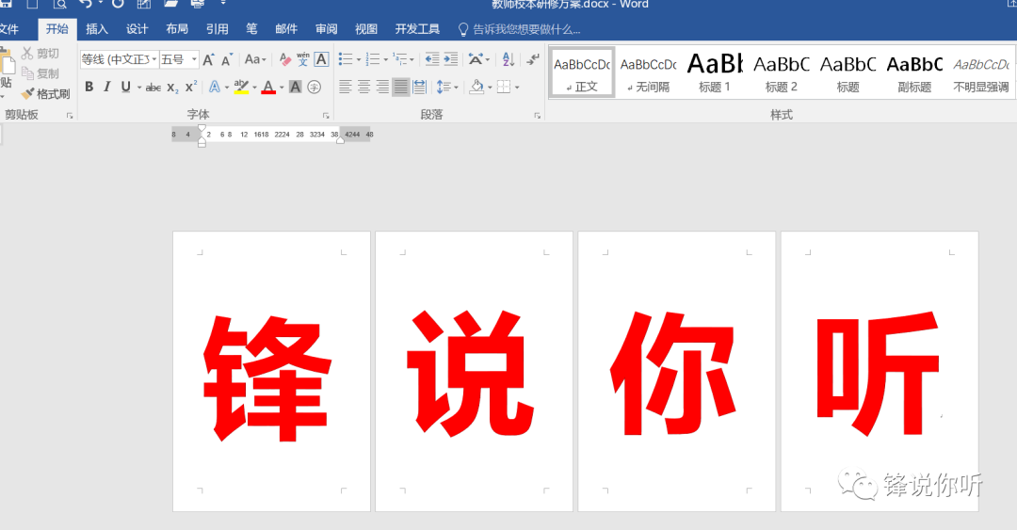Image resolution: width=1017 pixels, height=530 pixels.
Task: Click the page showing character 听
Action: 879,371
